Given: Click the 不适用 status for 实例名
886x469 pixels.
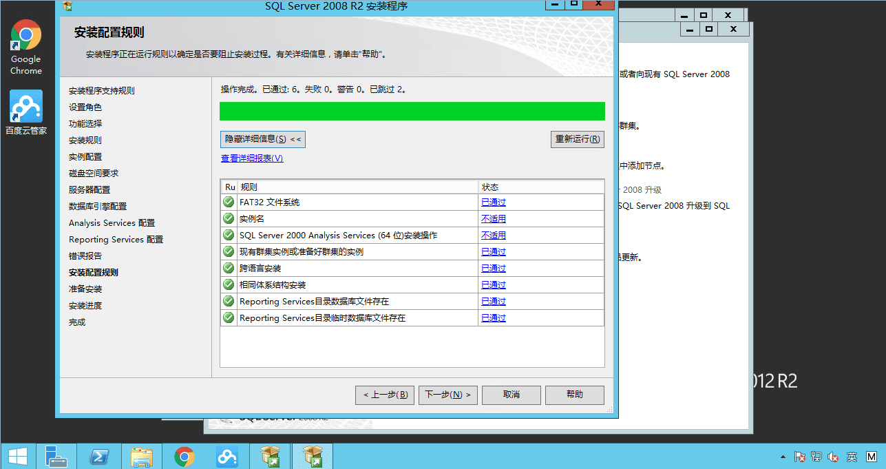Looking at the screenshot, I should coord(493,218).
